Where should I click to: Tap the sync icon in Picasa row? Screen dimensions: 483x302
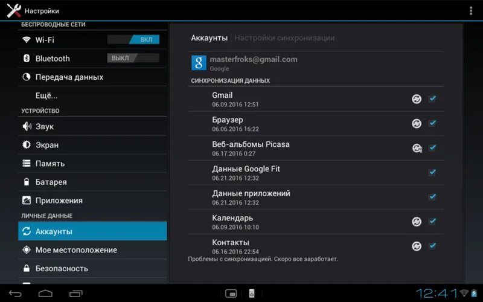[417, 148]
